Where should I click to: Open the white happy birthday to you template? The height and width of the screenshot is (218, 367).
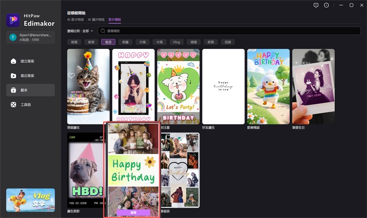point(223,86)
